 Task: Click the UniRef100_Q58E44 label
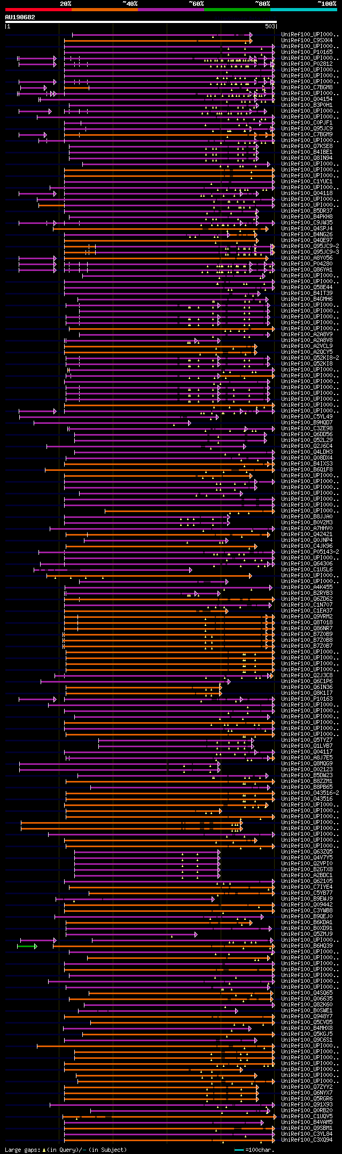[x=307, y=287]
